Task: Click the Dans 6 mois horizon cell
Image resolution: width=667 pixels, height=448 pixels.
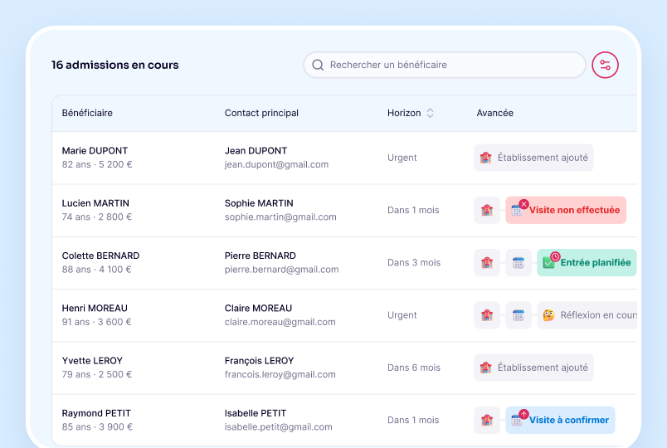Action: [x=414, y=368]
